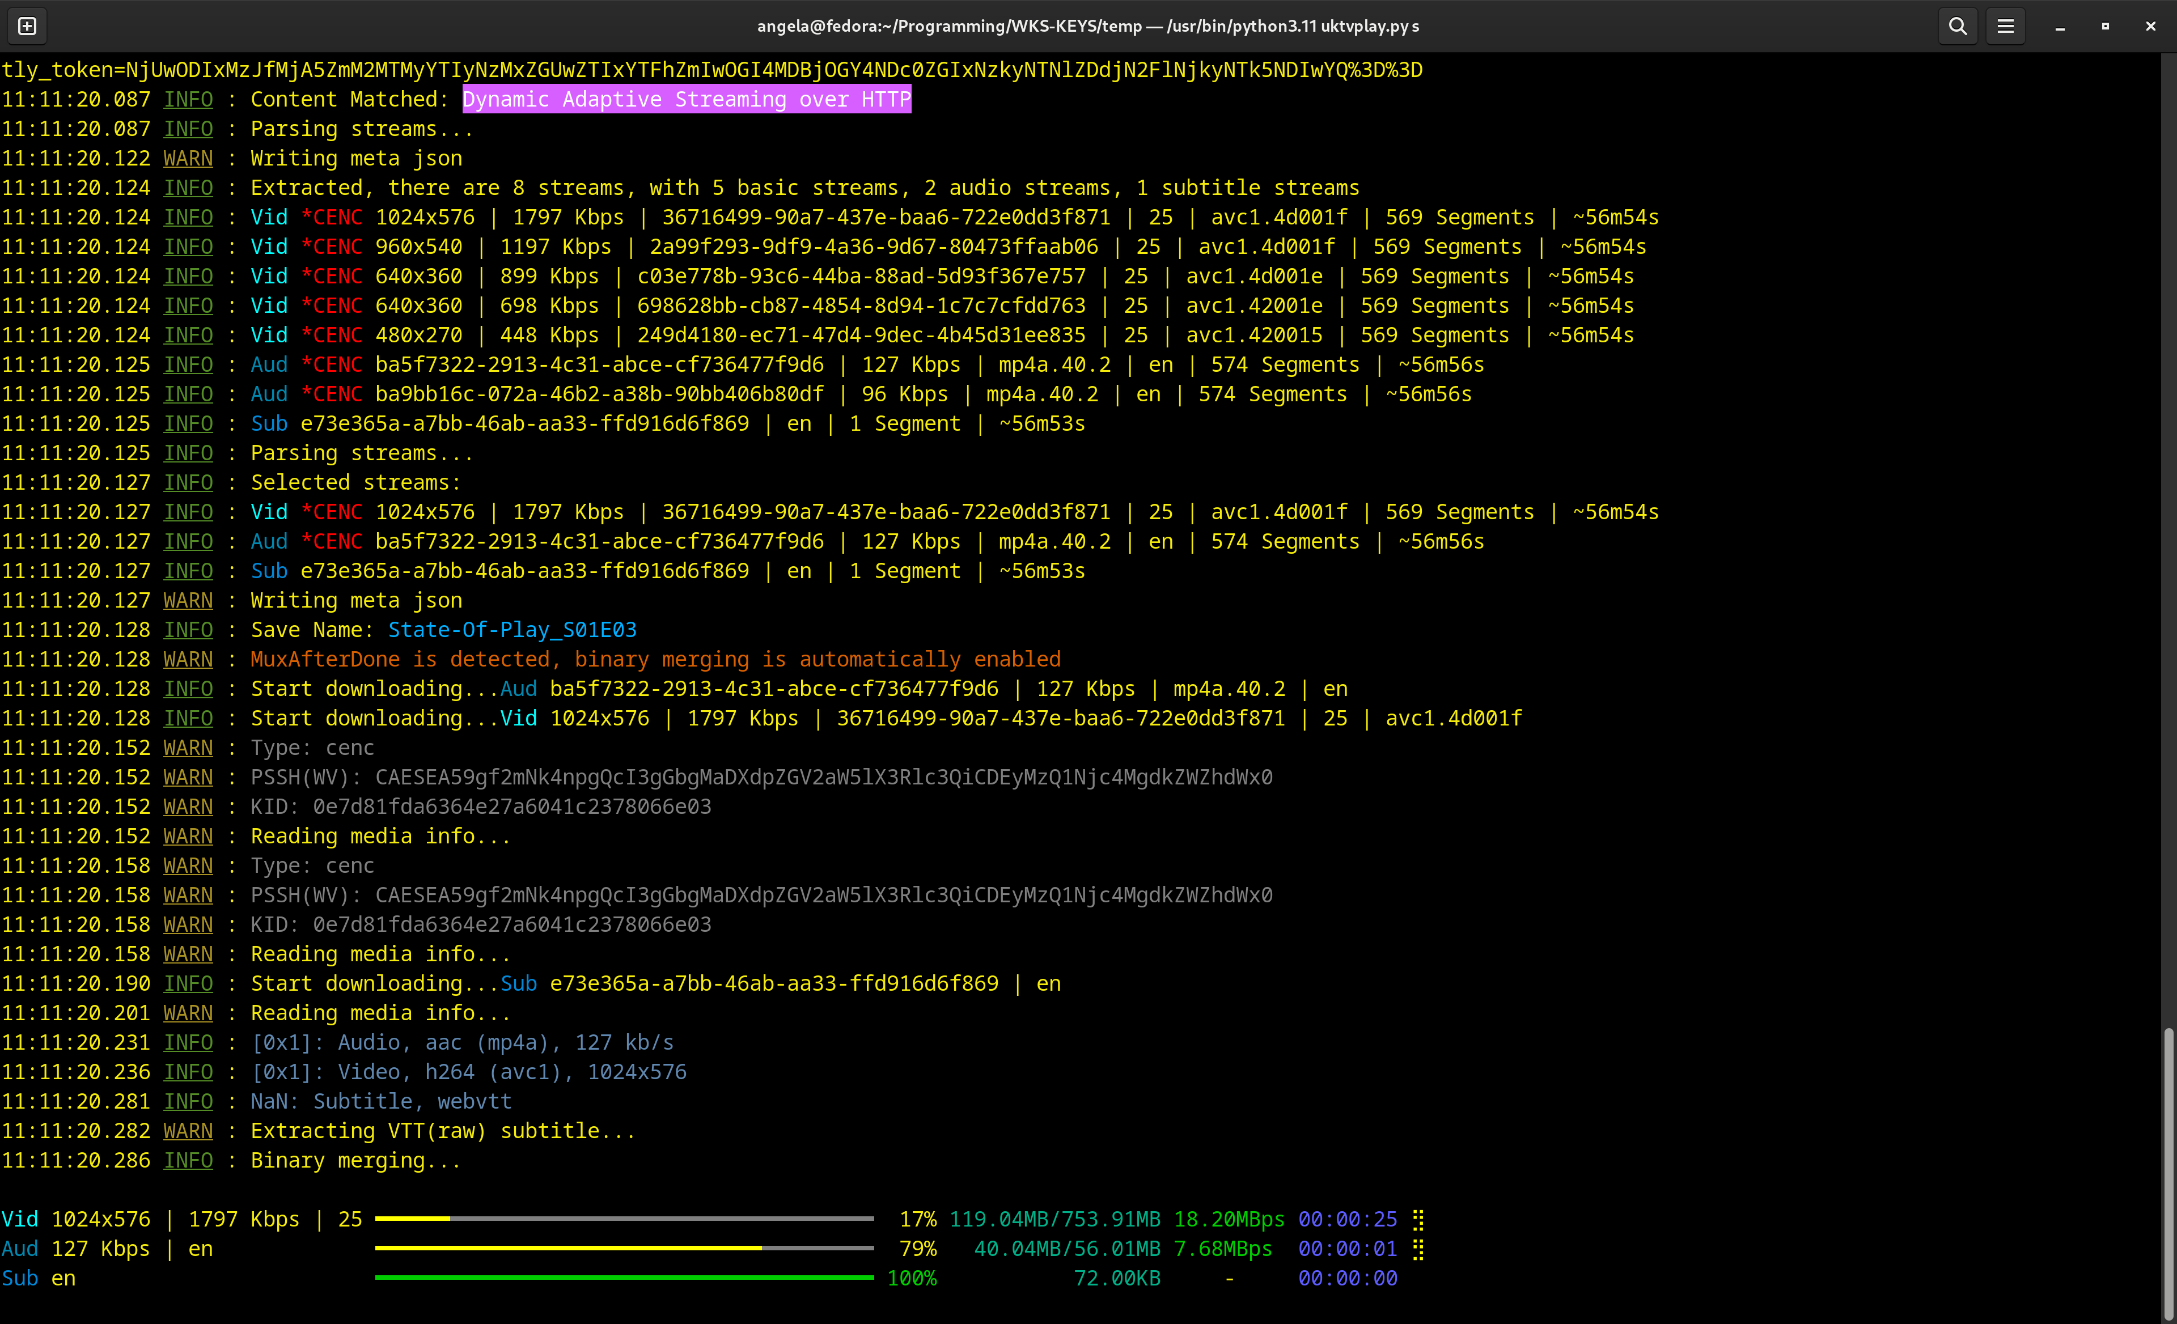Click the spinner next to audio progress

coord(1418,1249)
